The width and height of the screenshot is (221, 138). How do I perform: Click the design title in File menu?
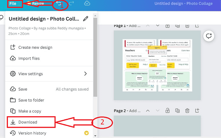click(x=44, y=19)
